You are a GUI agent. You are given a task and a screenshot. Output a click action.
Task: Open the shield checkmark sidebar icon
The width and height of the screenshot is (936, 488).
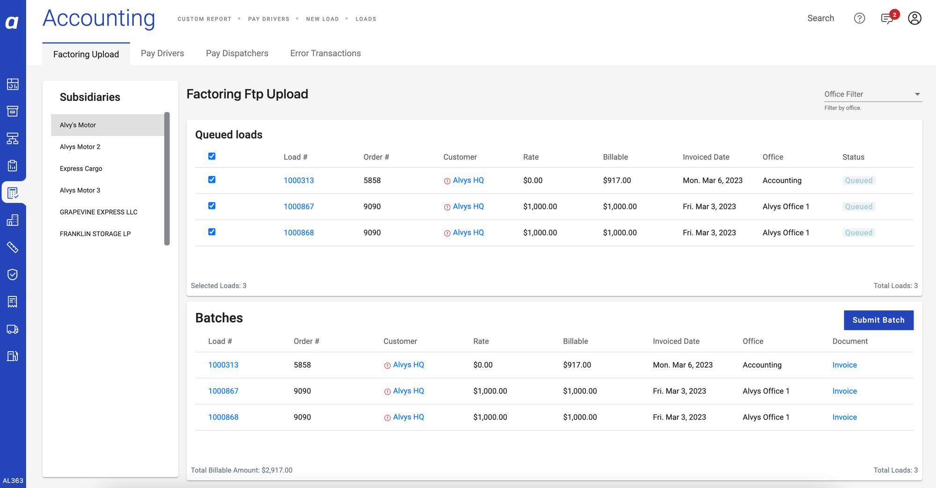point(13,274)
